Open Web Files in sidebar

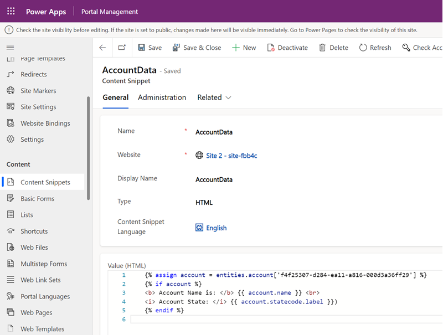click(34, 248)
